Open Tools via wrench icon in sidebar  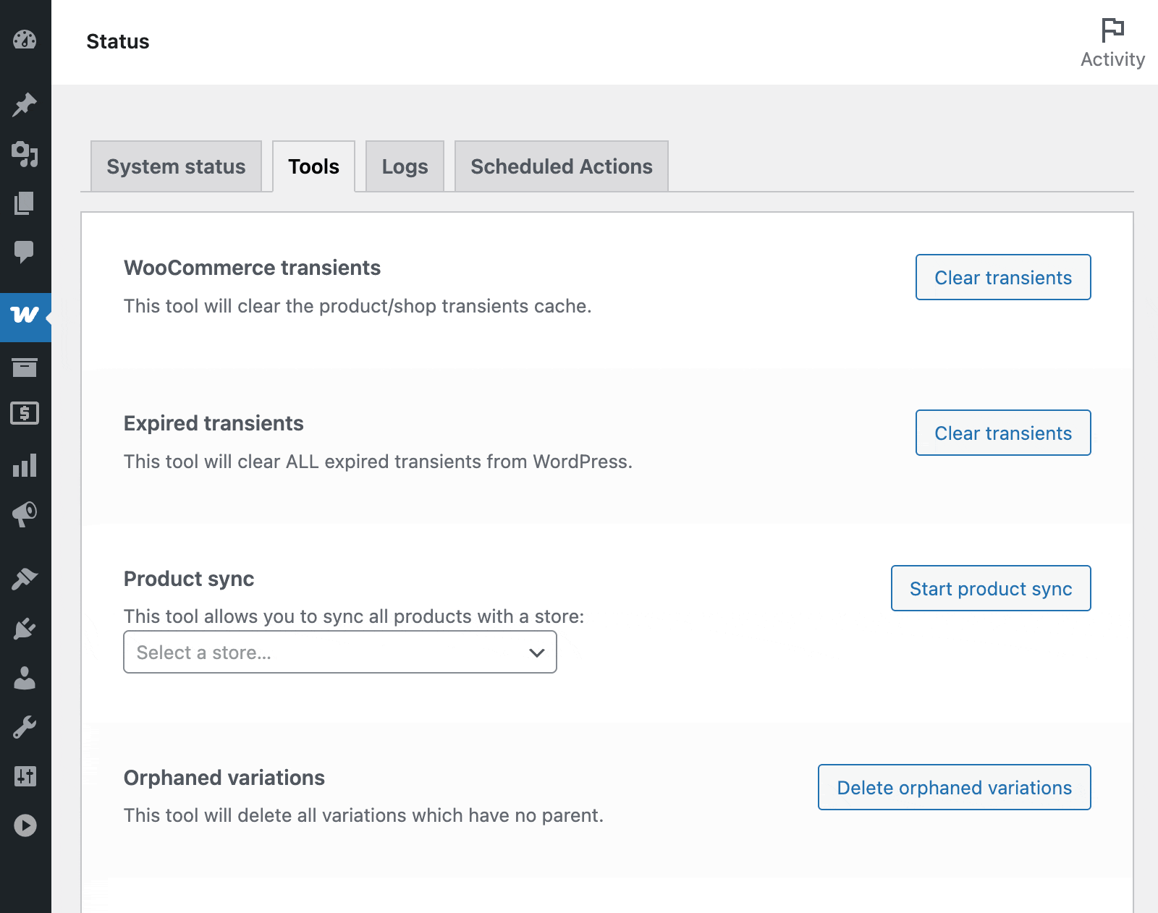tap(25, 727)
